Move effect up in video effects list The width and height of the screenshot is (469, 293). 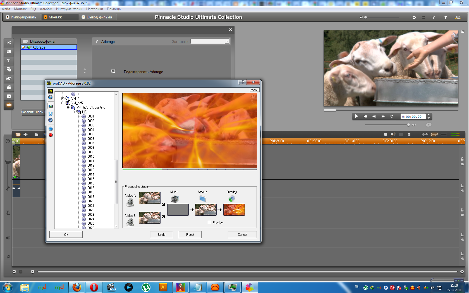click(85, 69)
